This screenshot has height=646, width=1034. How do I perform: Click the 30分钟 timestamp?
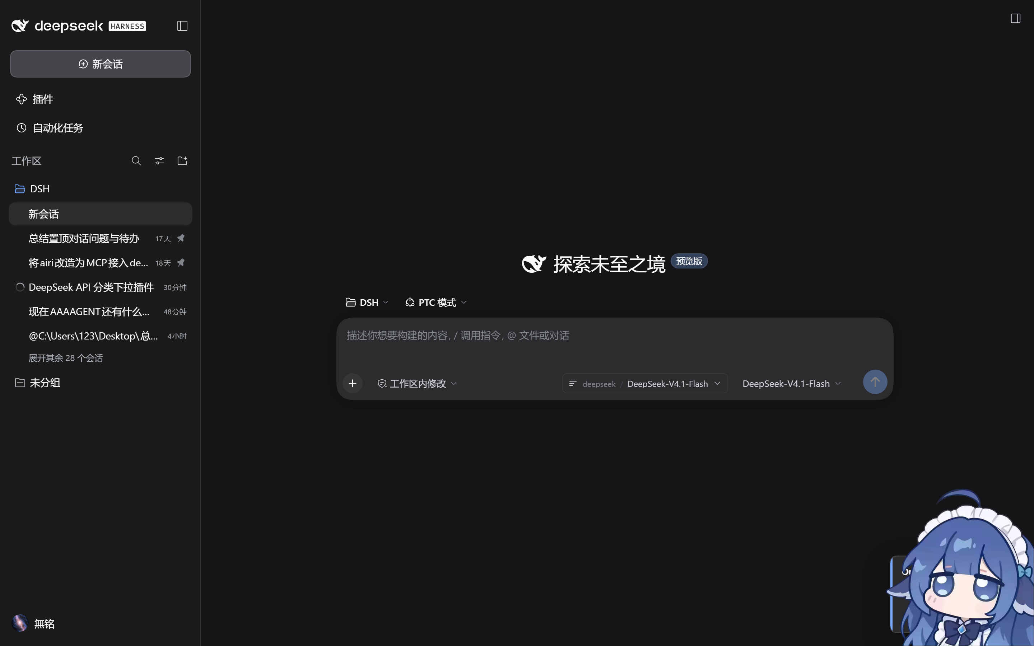[175, 287]
